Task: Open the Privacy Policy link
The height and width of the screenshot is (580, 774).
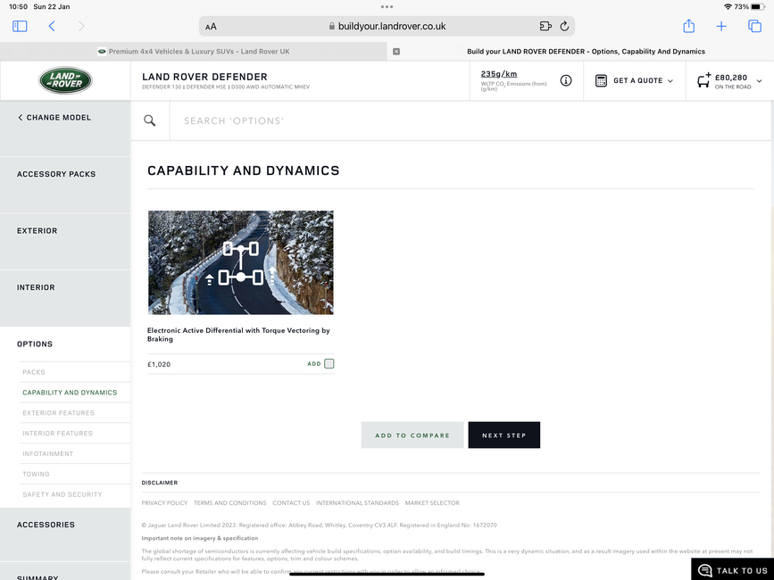Action: coord(164,503)
